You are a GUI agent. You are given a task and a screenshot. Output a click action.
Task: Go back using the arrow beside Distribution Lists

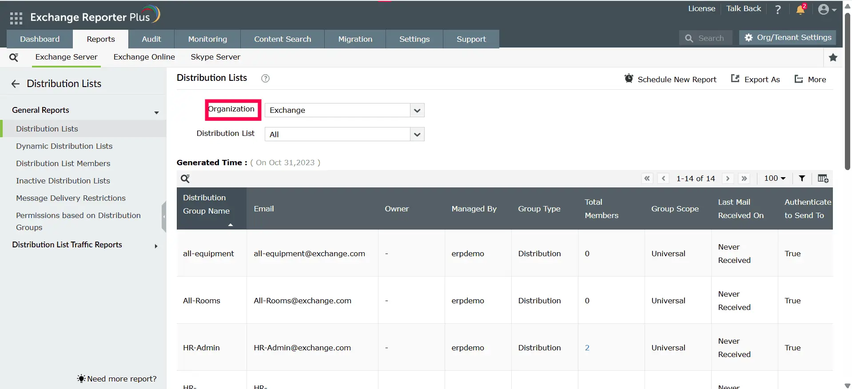(x=16, y=84)
